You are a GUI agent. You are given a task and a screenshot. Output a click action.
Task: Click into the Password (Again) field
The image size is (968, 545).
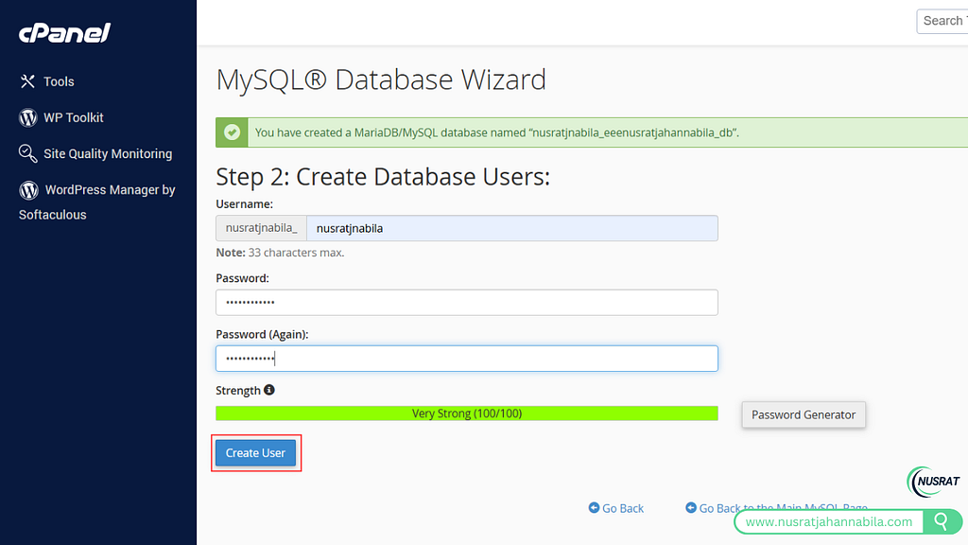coord(467,359)
